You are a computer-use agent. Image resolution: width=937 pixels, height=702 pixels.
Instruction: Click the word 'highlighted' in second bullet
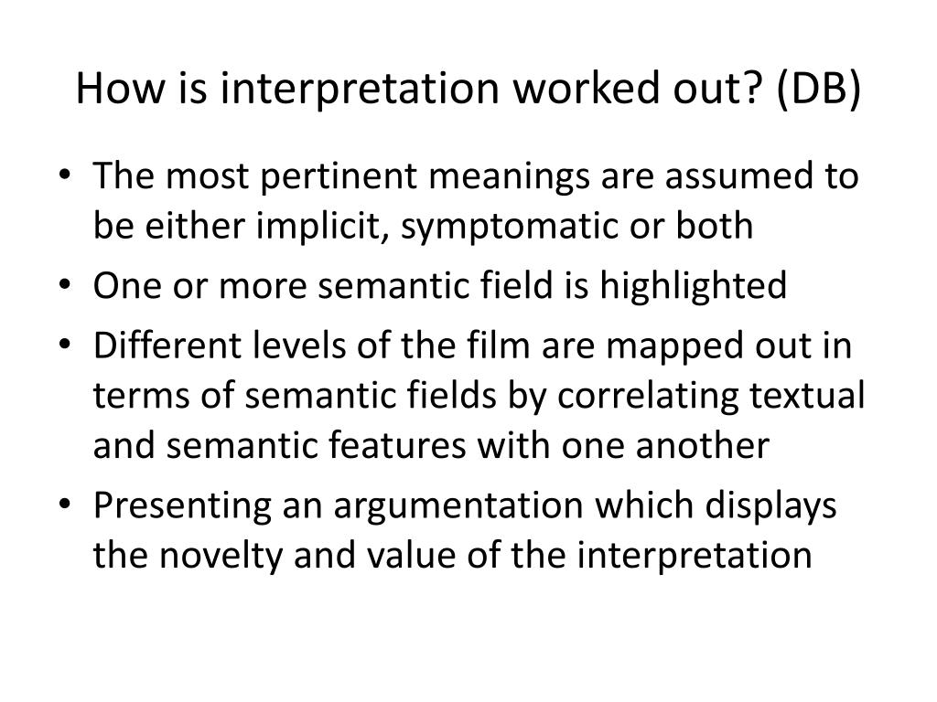click(694, 286)
